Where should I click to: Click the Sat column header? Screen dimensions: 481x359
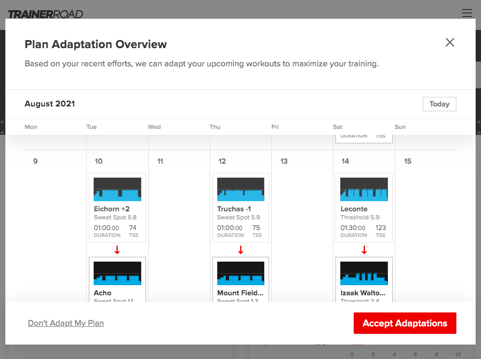click(x=338, y=127)
